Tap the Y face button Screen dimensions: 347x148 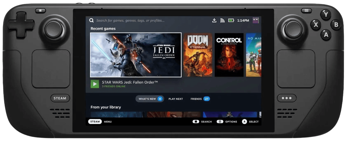coord(326,15)
